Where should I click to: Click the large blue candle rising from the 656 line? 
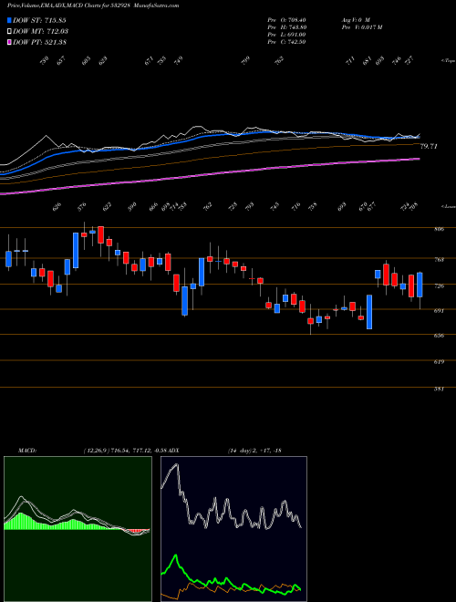369,312
